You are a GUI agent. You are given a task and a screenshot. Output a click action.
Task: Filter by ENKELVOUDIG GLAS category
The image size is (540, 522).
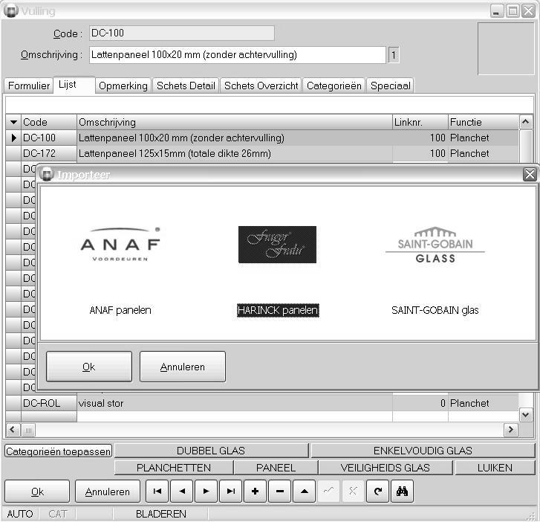click(x=423, y=451)
